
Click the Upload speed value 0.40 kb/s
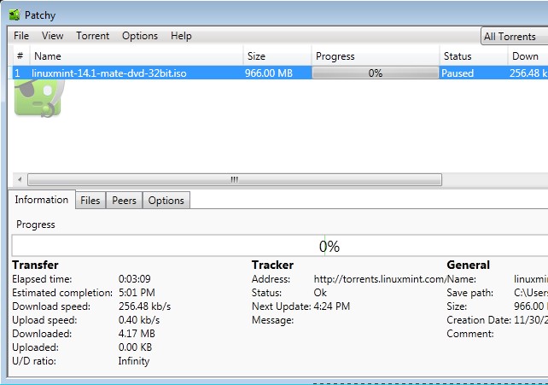[x=139, y=319]
